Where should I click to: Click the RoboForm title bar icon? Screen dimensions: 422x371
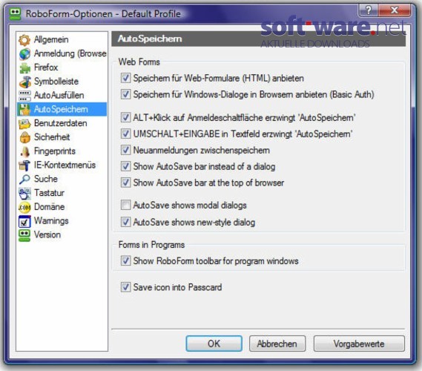pos(15,14)
